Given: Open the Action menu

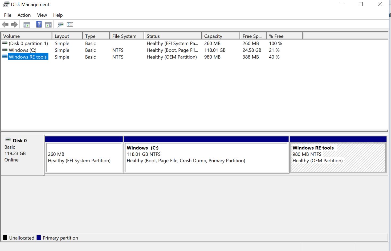Looking at the screenshot, I should (24, 15).
